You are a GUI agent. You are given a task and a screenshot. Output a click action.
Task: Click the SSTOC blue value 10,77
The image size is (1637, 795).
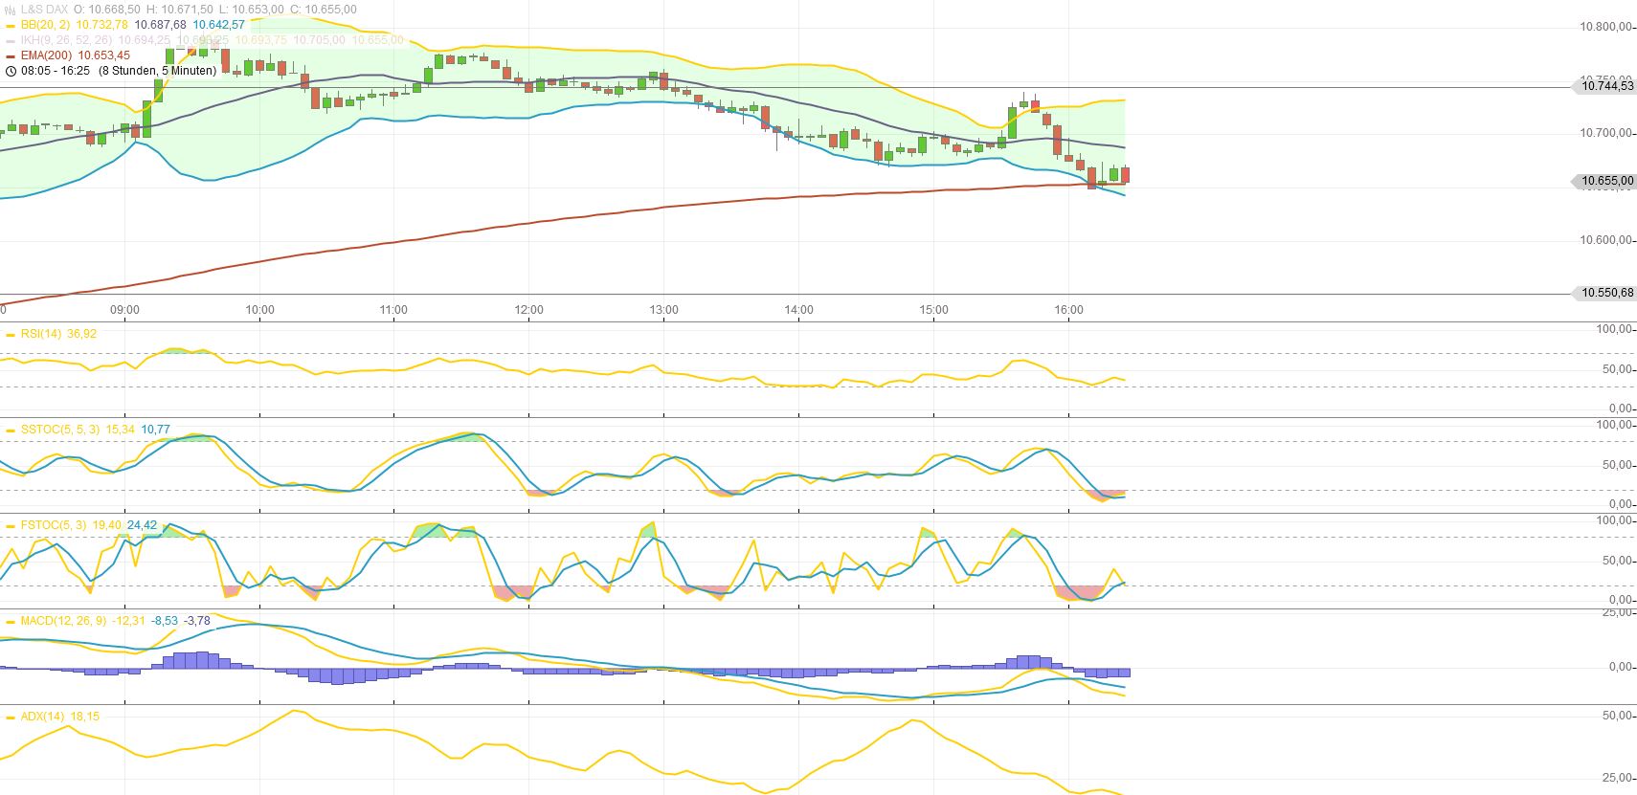pos(156,430)
